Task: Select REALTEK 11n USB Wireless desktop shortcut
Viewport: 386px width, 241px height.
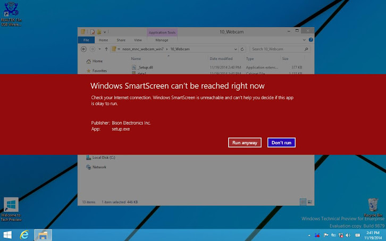Action: [11, 14]
